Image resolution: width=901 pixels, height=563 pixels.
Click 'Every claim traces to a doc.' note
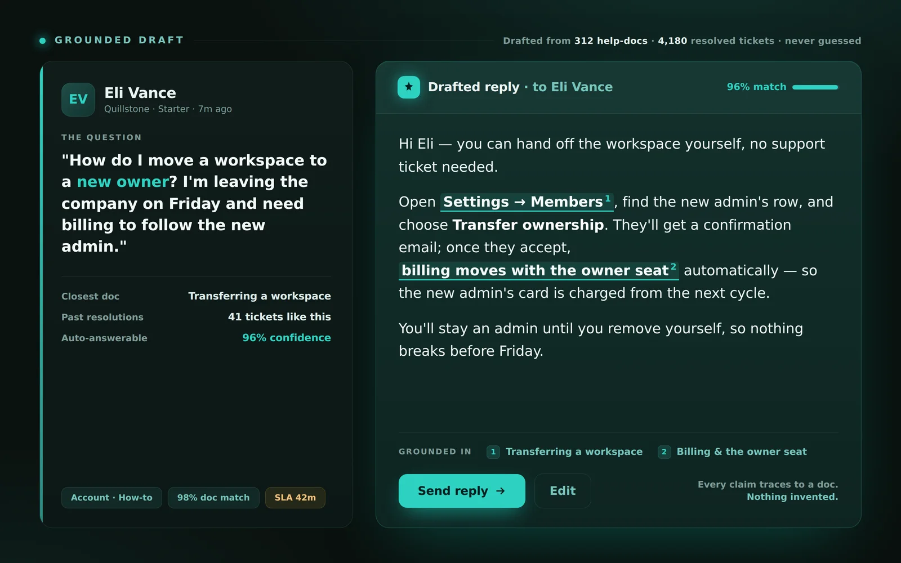(768, 484)
